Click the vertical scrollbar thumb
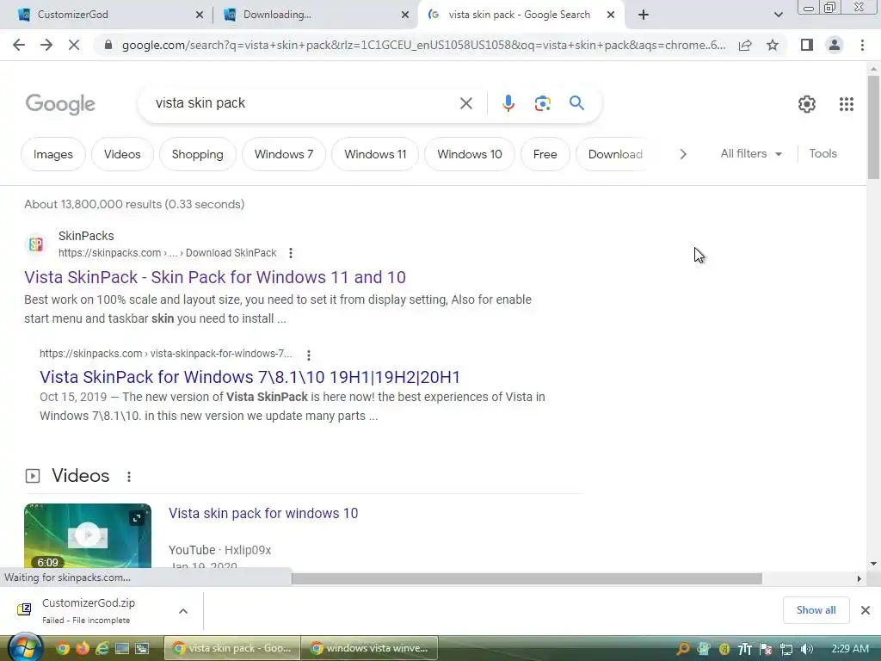This screenshot has width=881, height=661. (873, 127)
